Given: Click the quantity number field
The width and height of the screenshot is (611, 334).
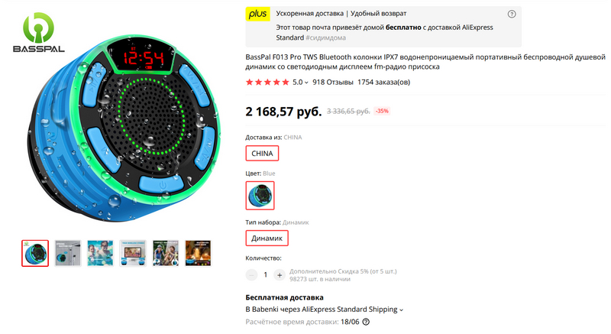Looking at the screenshot, I should point(266,275).
